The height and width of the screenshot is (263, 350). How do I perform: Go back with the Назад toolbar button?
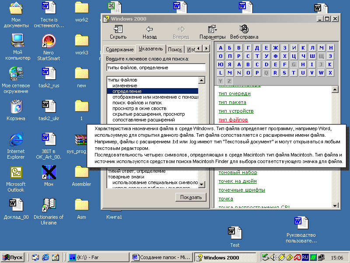coord(149,32)
